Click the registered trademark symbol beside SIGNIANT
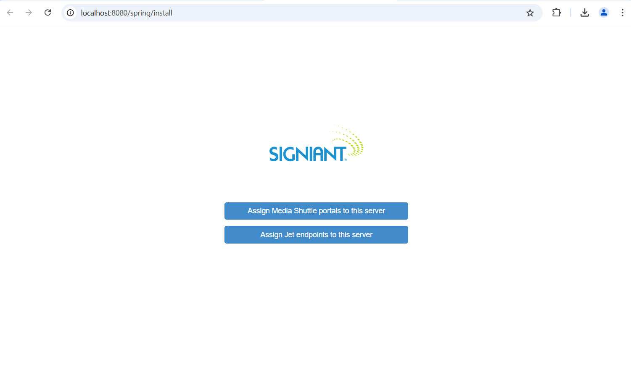631x380 pixels. click(x=346, y=160)
